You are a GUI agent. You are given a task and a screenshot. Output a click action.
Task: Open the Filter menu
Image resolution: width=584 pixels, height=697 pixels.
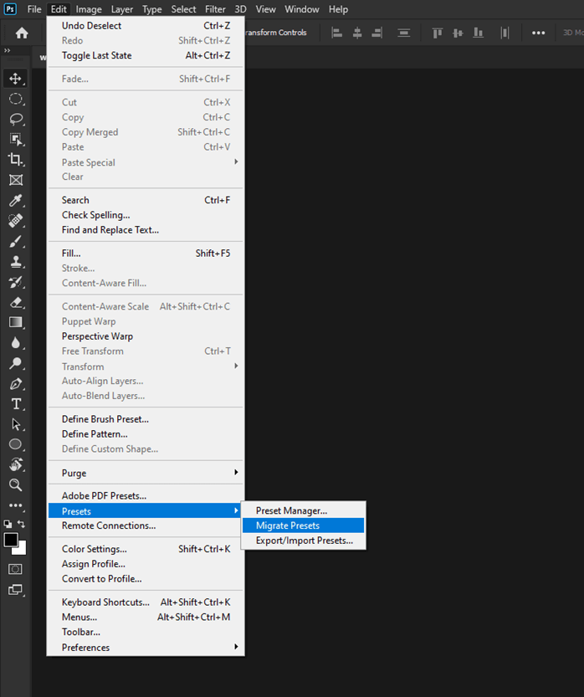pos(215,9)
